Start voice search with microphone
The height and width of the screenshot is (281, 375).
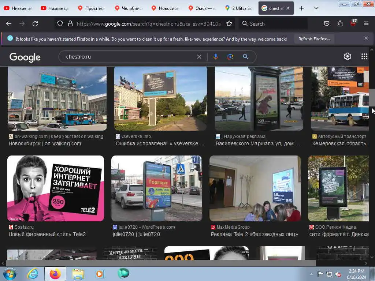pyautogui.click(x=215, y=57)
